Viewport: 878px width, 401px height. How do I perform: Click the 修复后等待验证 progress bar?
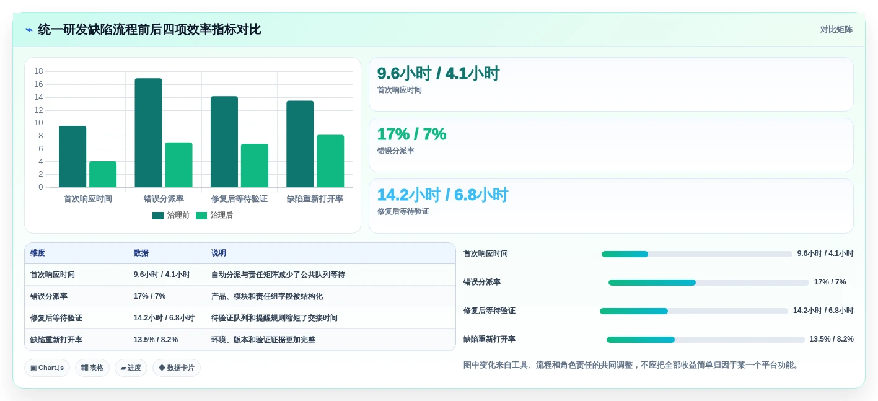(694, 311)
